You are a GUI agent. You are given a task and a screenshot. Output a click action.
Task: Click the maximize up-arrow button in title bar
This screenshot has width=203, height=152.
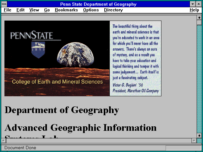pos(199,4)
